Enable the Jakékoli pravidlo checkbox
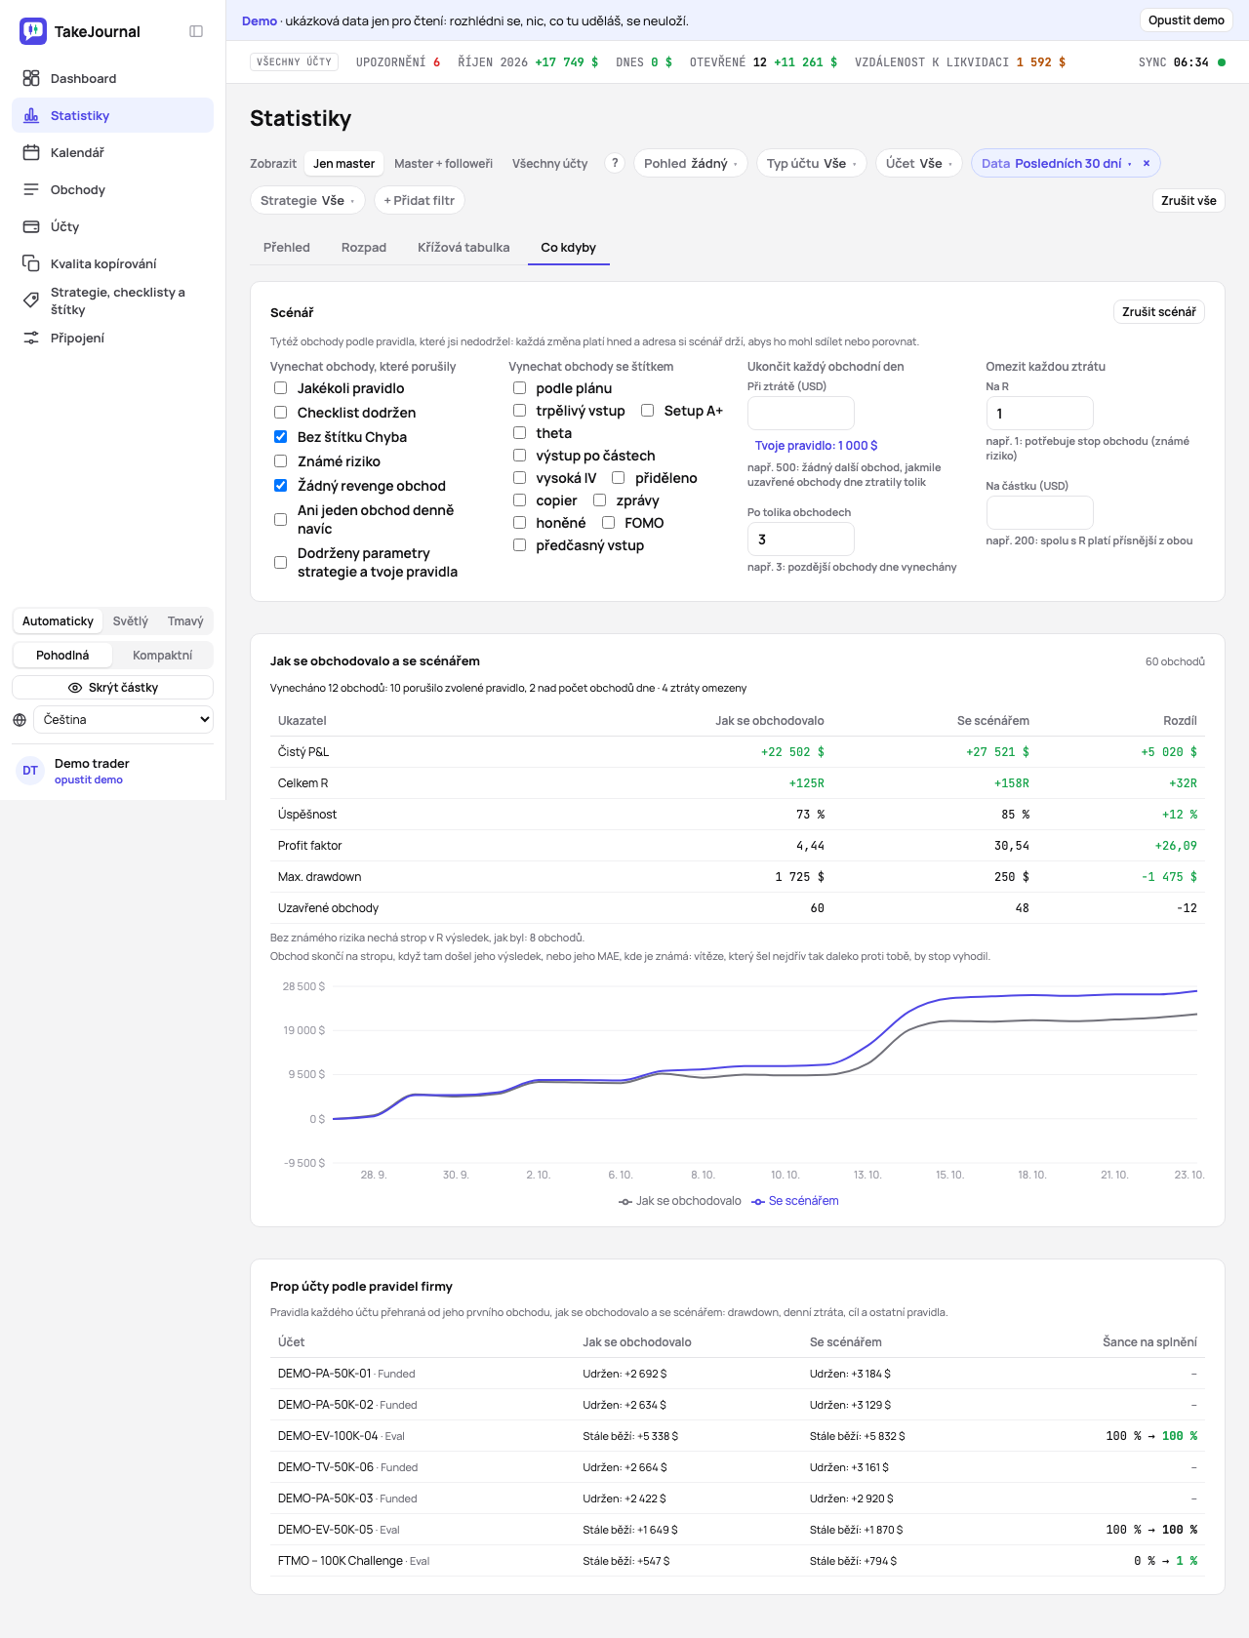 pyautogui.click(x=280, y=388)
